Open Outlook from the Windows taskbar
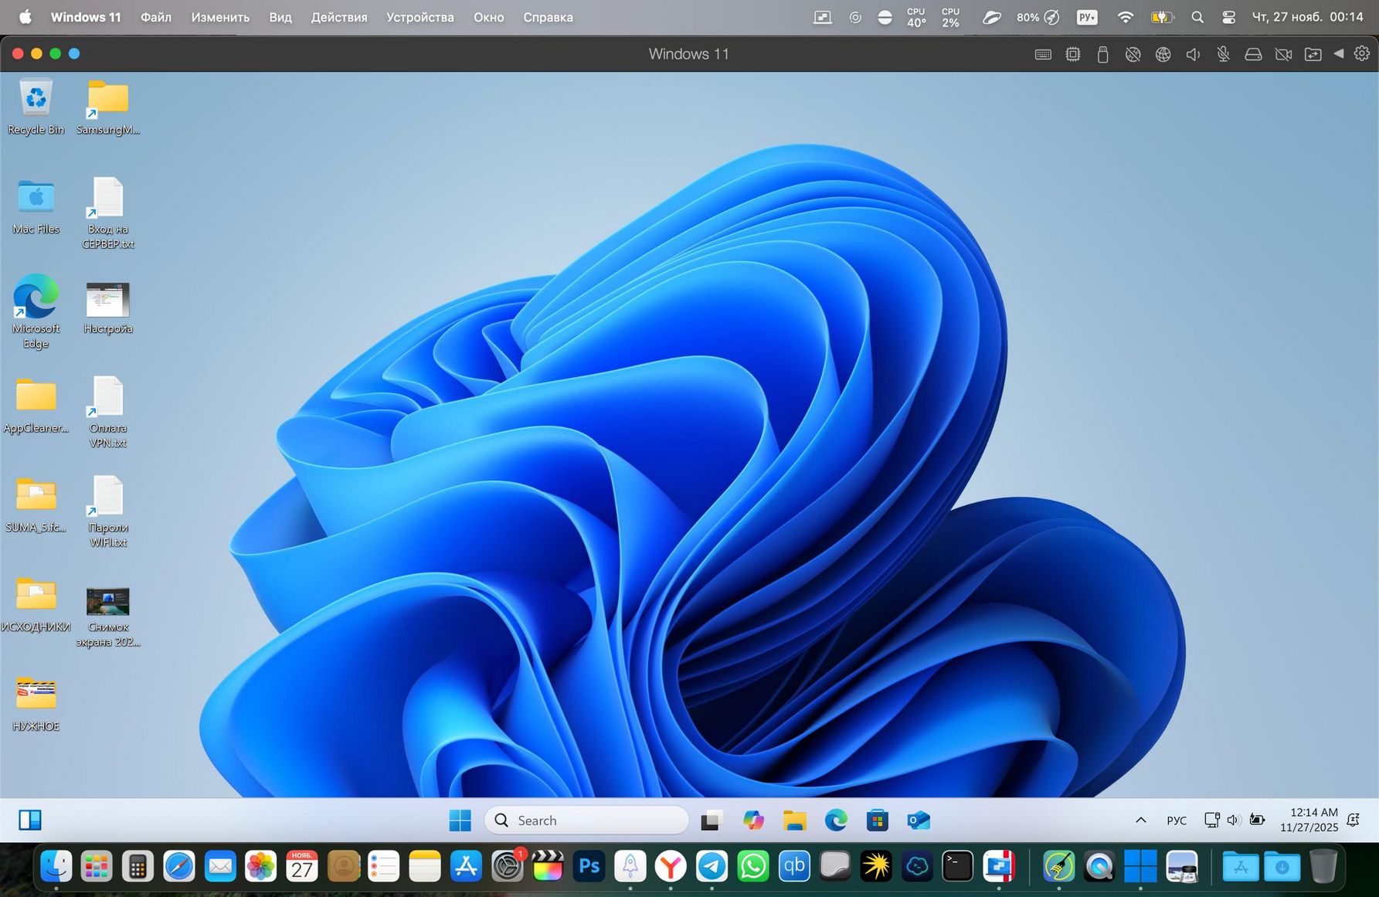 click(918, 820)
